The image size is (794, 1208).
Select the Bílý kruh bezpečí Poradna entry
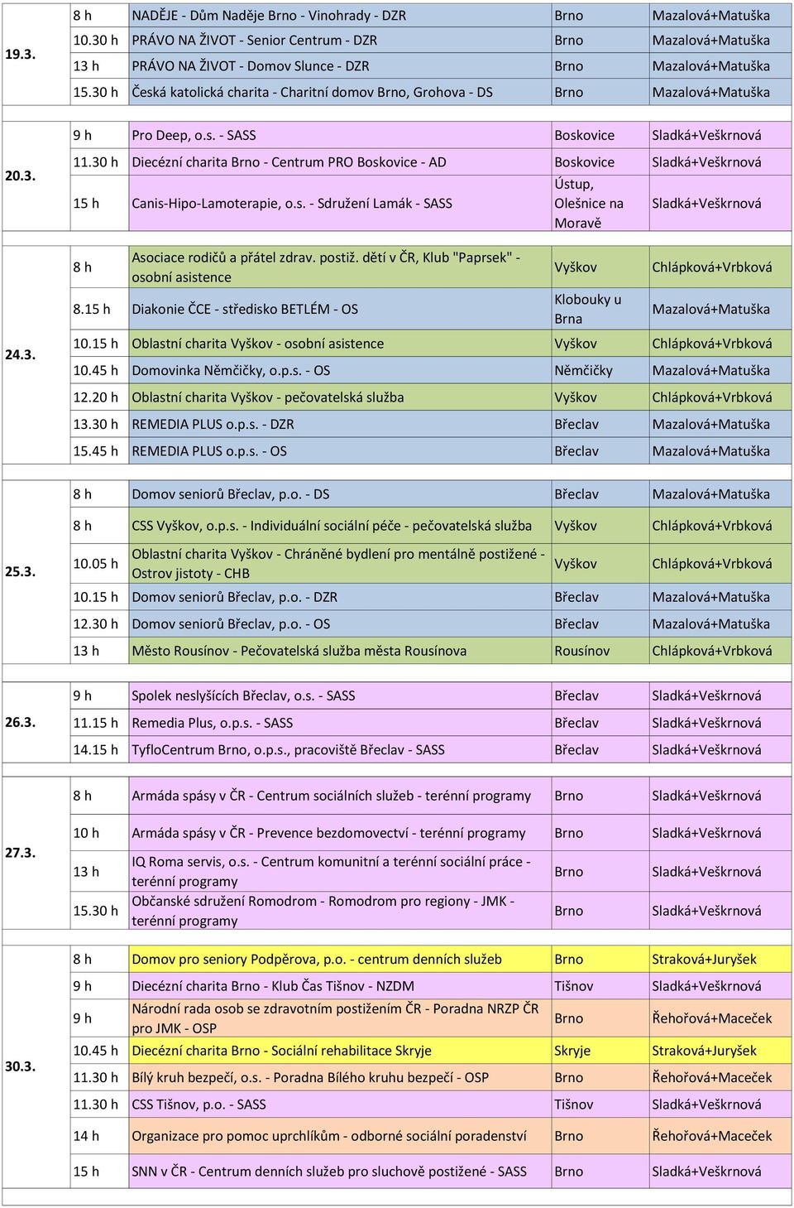(310, 1078)
